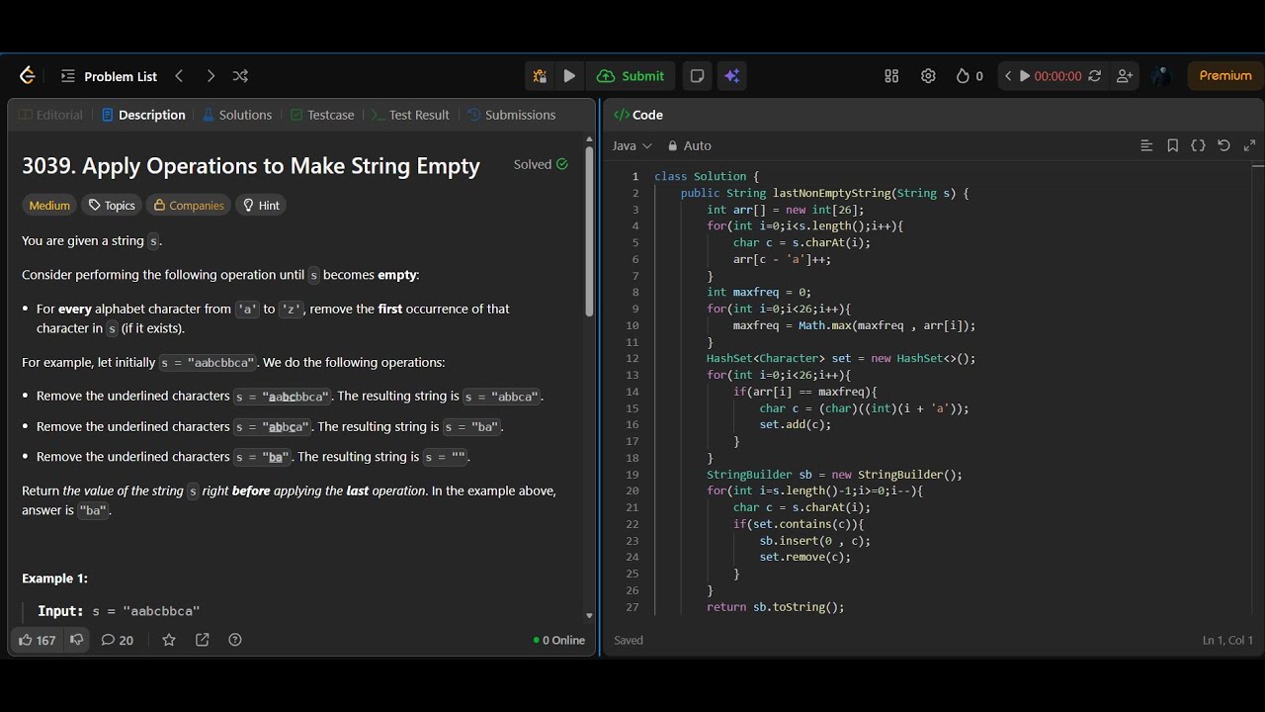Click the 0 Online indicator
The image size is (1265, 712).
pyautogui.click(x=559, y=640)
